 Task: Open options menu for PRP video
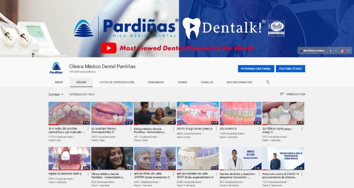click(x=216, y=129)
